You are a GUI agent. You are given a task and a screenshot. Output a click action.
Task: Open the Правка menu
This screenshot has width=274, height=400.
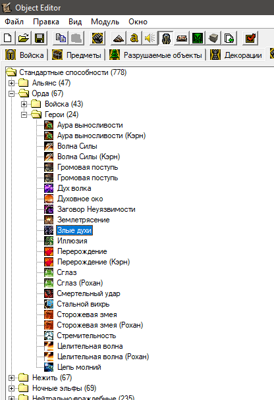pyautogui.click(x=46, y=22)
